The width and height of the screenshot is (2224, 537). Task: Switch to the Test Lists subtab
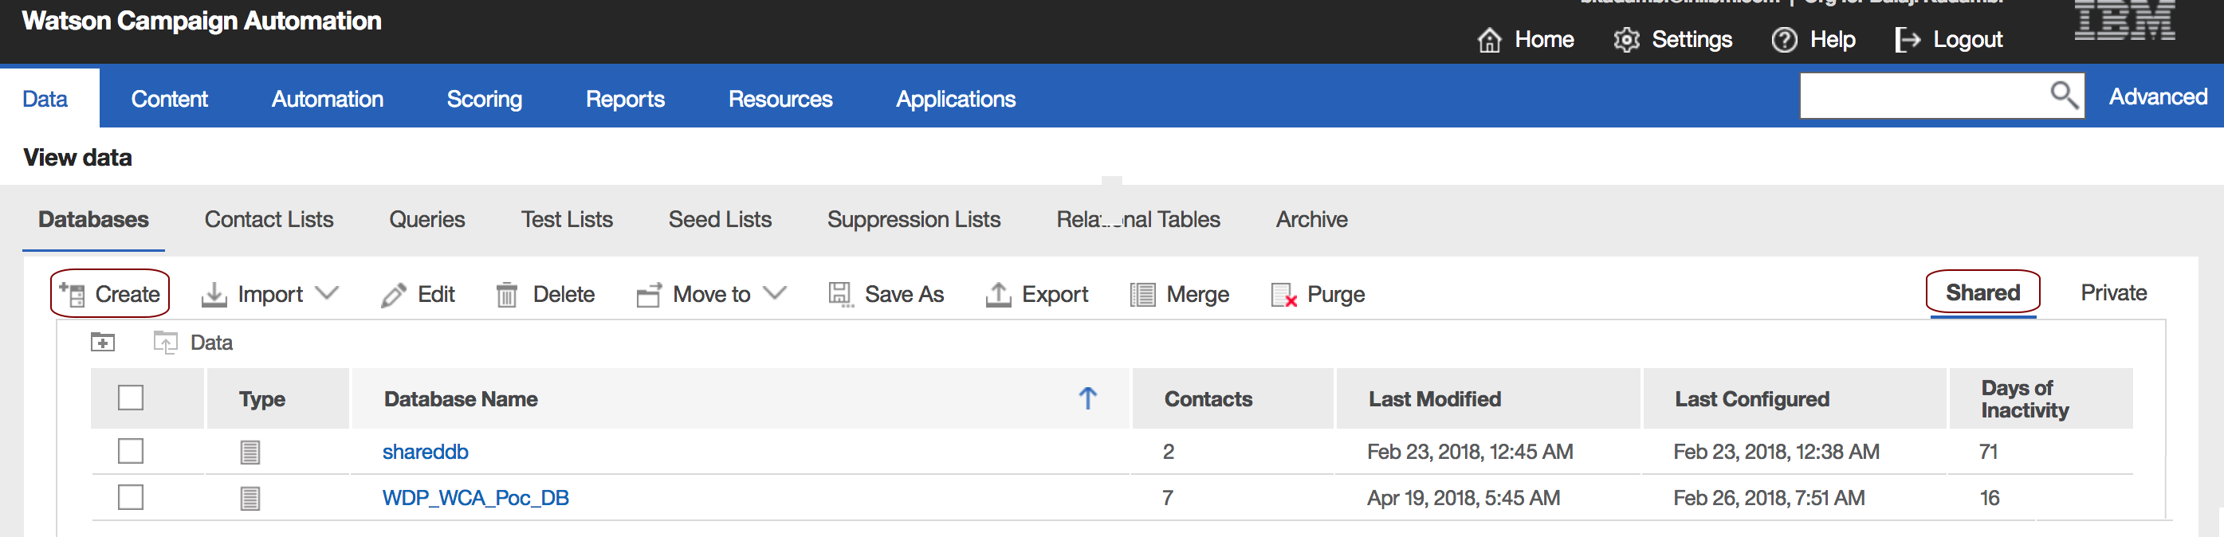coord(566,219)
